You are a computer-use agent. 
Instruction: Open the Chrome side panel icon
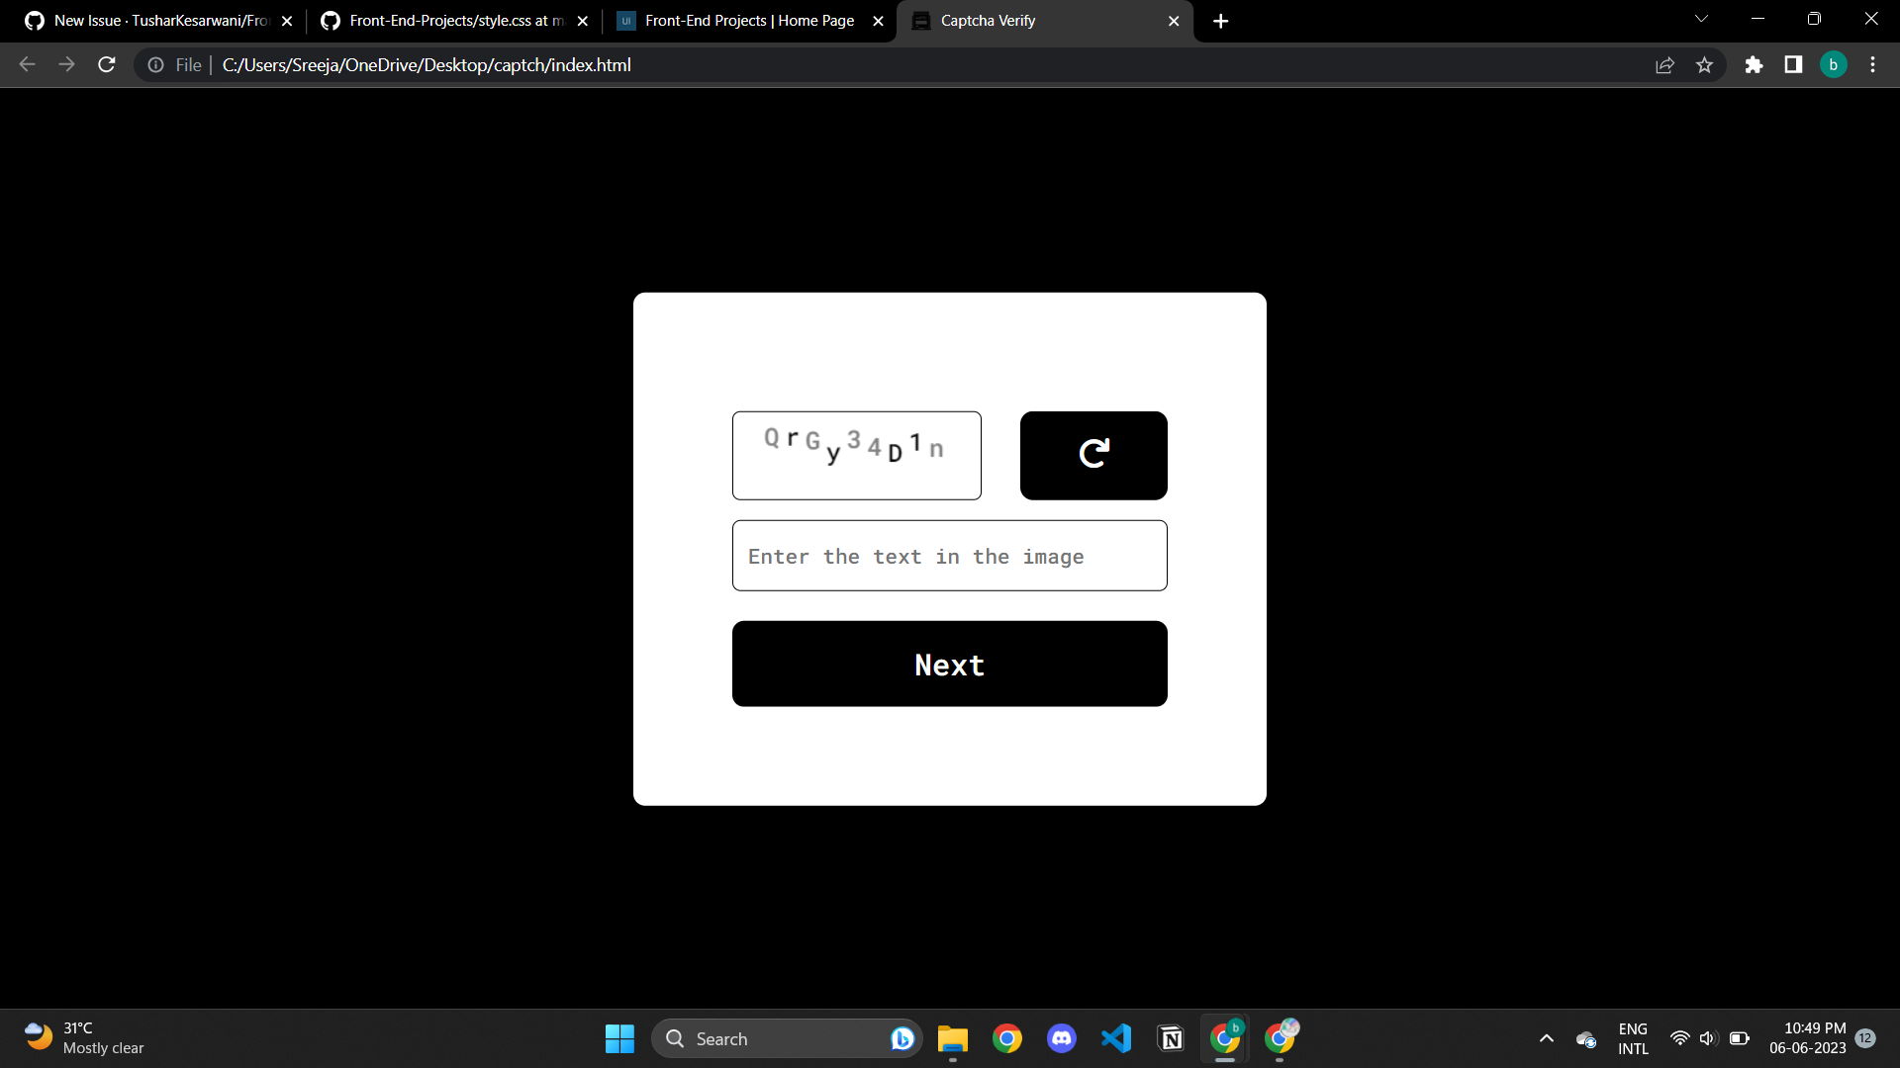(1793, 64)
